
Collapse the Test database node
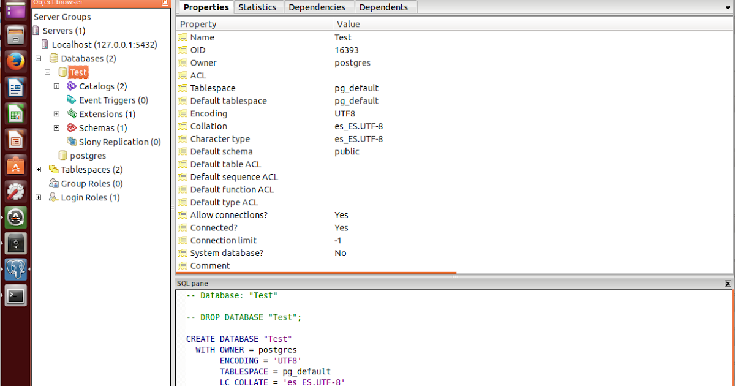coord(48,72)
